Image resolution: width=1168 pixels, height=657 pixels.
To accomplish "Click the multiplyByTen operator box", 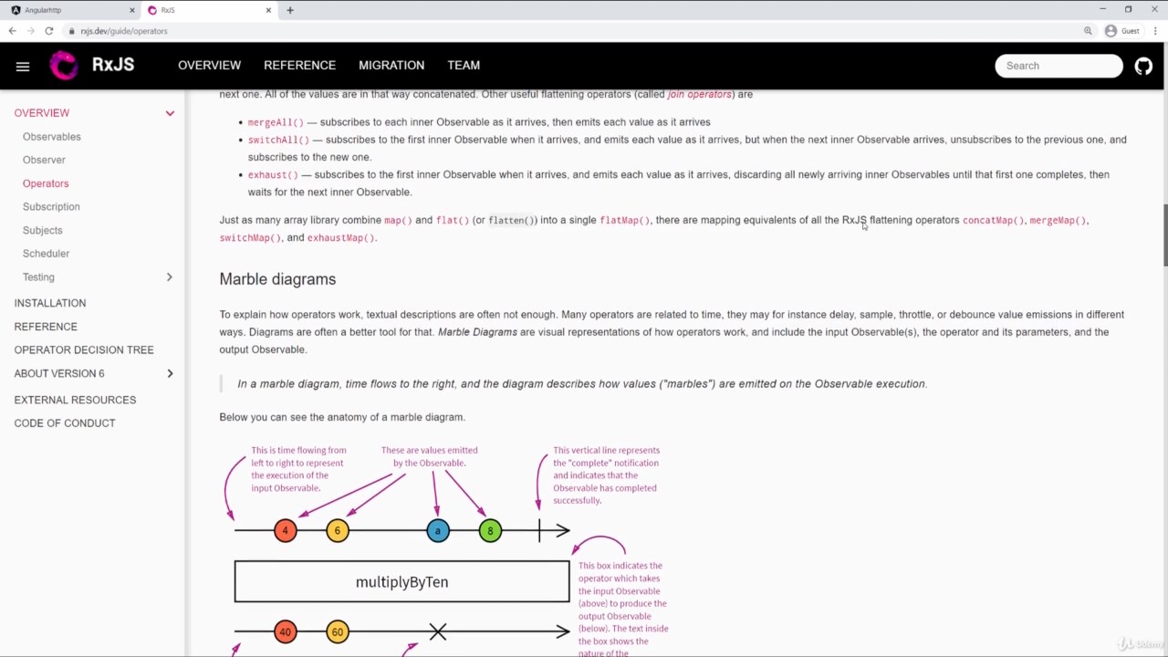I will point(401,582).
